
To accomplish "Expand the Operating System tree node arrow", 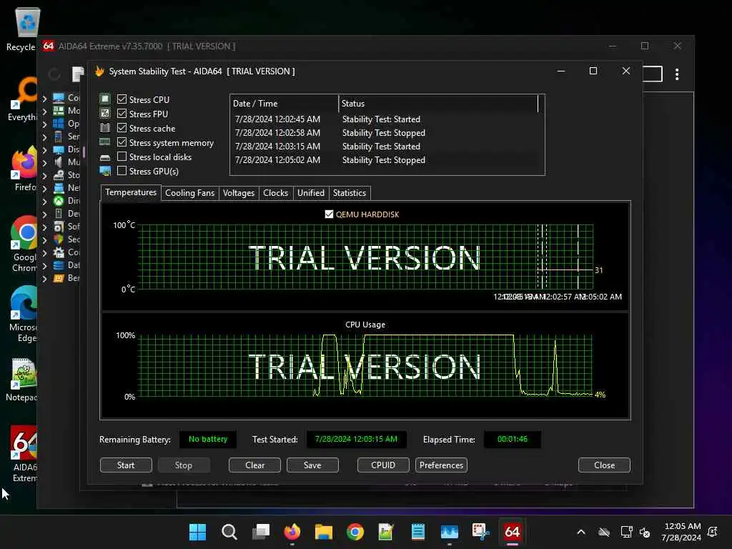I will (x=44, y=124).
